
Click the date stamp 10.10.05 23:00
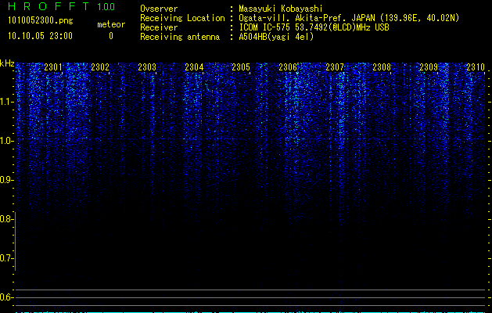point(40,36)
